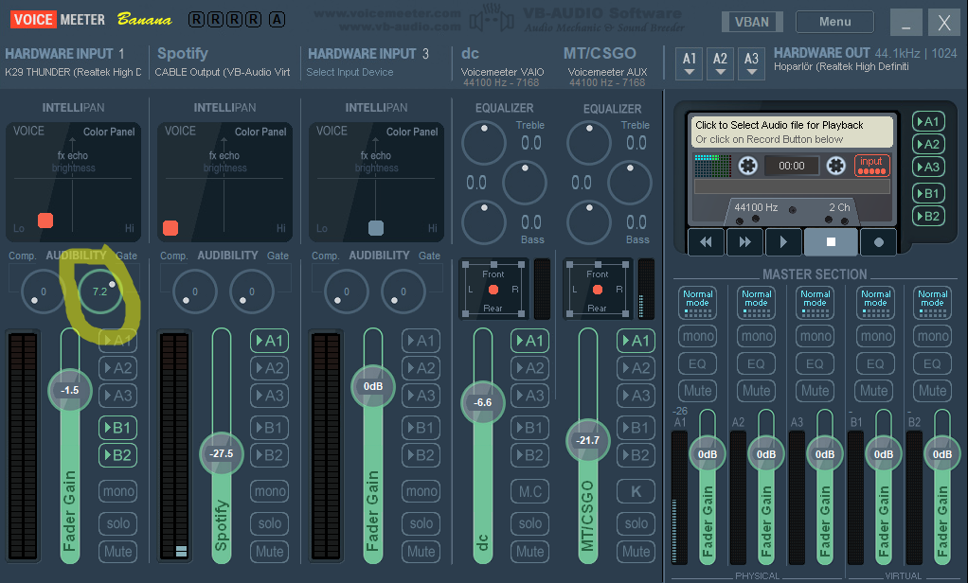Switch Normal mode on B2 master bus
The width and height of the screenshot is (968, 583).
(932, 302)
